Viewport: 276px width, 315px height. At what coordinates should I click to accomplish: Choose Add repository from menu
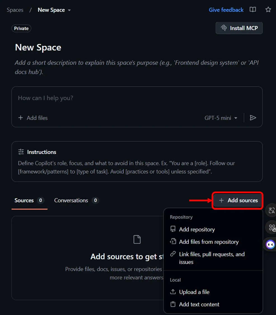pyautogui.click(x=197, y=229)
